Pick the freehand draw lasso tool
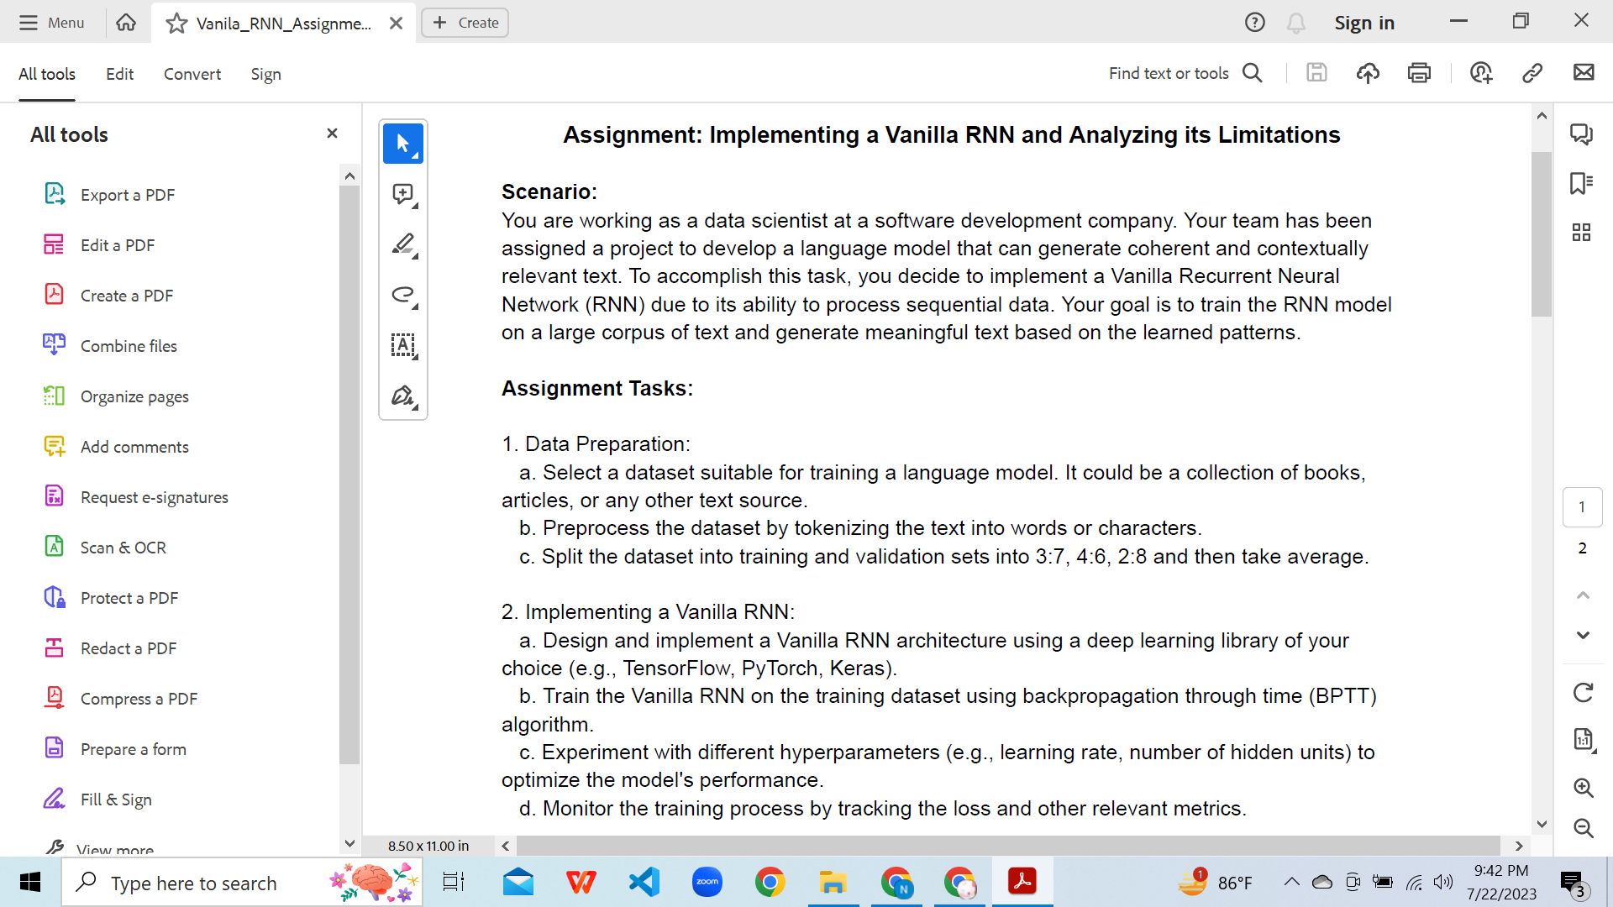 point(403,295)
